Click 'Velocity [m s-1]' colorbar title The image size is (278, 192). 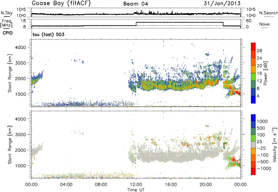(275, 145)
